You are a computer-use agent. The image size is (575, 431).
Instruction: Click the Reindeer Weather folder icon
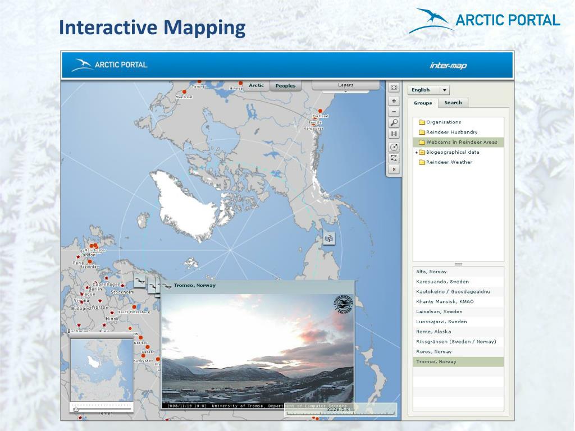(x=422, y=162)
